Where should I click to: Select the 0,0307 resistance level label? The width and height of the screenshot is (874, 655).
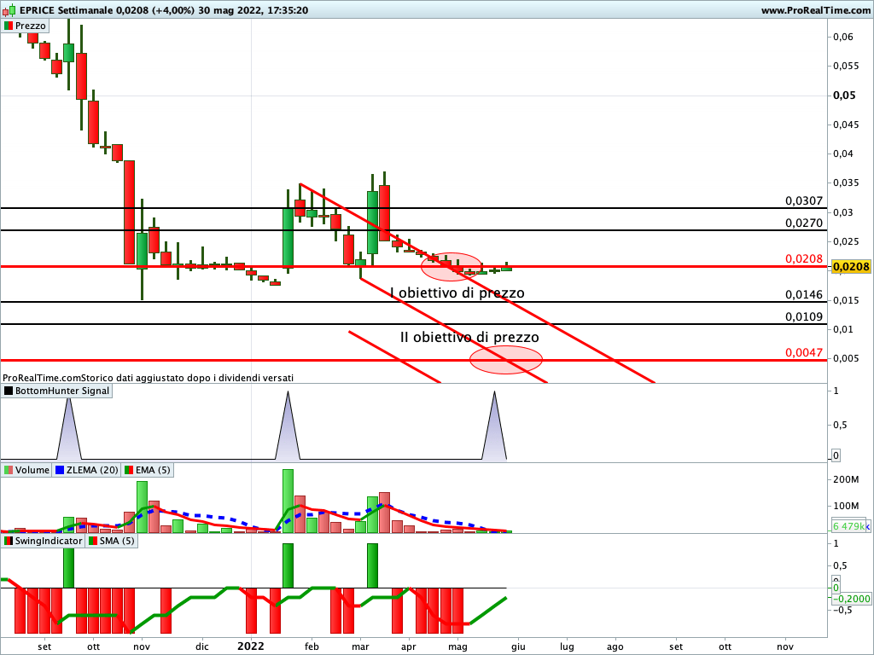click(803, 201)
